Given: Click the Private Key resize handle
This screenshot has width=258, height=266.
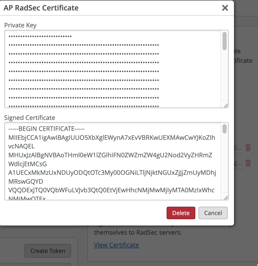Looking at the screenshot, I should (x=226, y=106).
